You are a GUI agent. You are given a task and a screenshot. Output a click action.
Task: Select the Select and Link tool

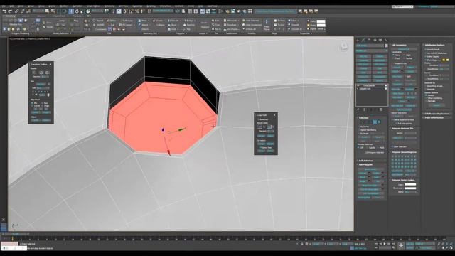point(17,11)
